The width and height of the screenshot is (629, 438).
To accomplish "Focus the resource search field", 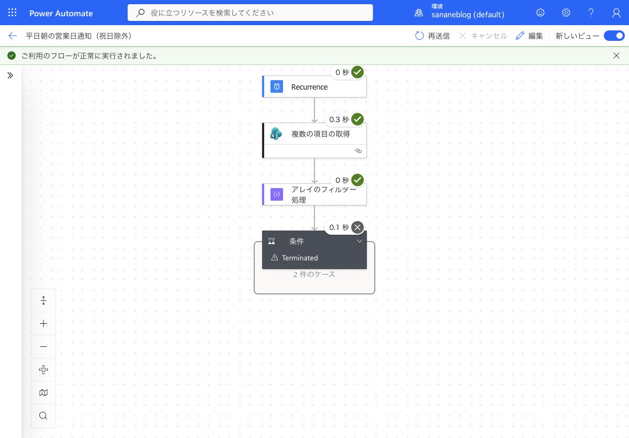I will click(x=250, y=13).
